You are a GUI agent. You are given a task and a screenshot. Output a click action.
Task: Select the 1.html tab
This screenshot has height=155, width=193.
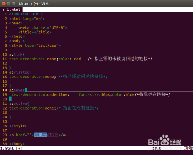pos(12,10)
